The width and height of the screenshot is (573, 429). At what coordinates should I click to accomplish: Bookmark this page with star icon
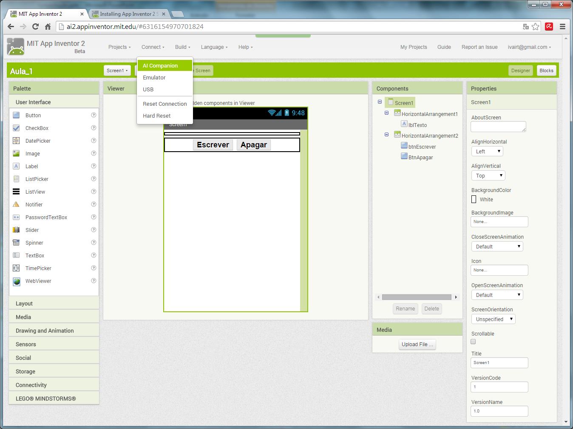(x=536, y=26)
